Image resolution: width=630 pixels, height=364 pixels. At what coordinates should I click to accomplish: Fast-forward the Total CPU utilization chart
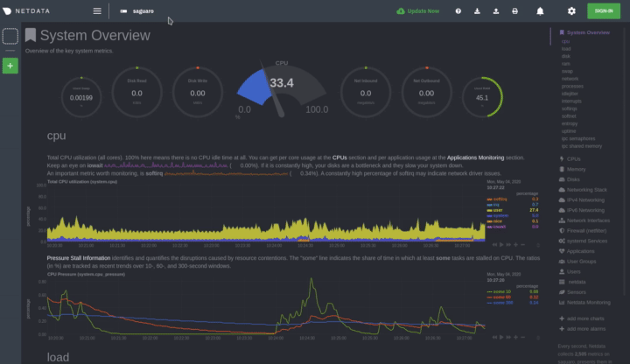coord(508,245)
